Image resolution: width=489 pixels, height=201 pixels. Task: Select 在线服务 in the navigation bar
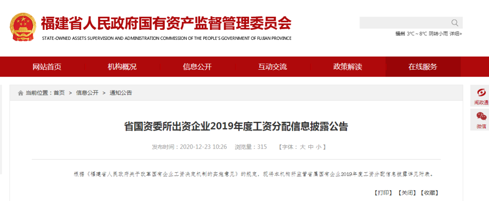(422, 67)
